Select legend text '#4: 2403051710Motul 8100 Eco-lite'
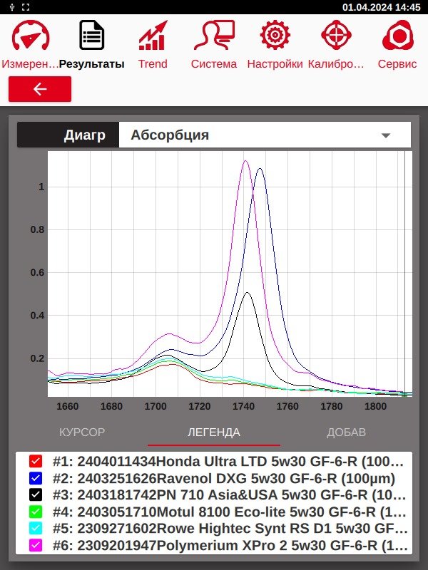The width and height of the screenshot is (428, 570). coord(169,512)
